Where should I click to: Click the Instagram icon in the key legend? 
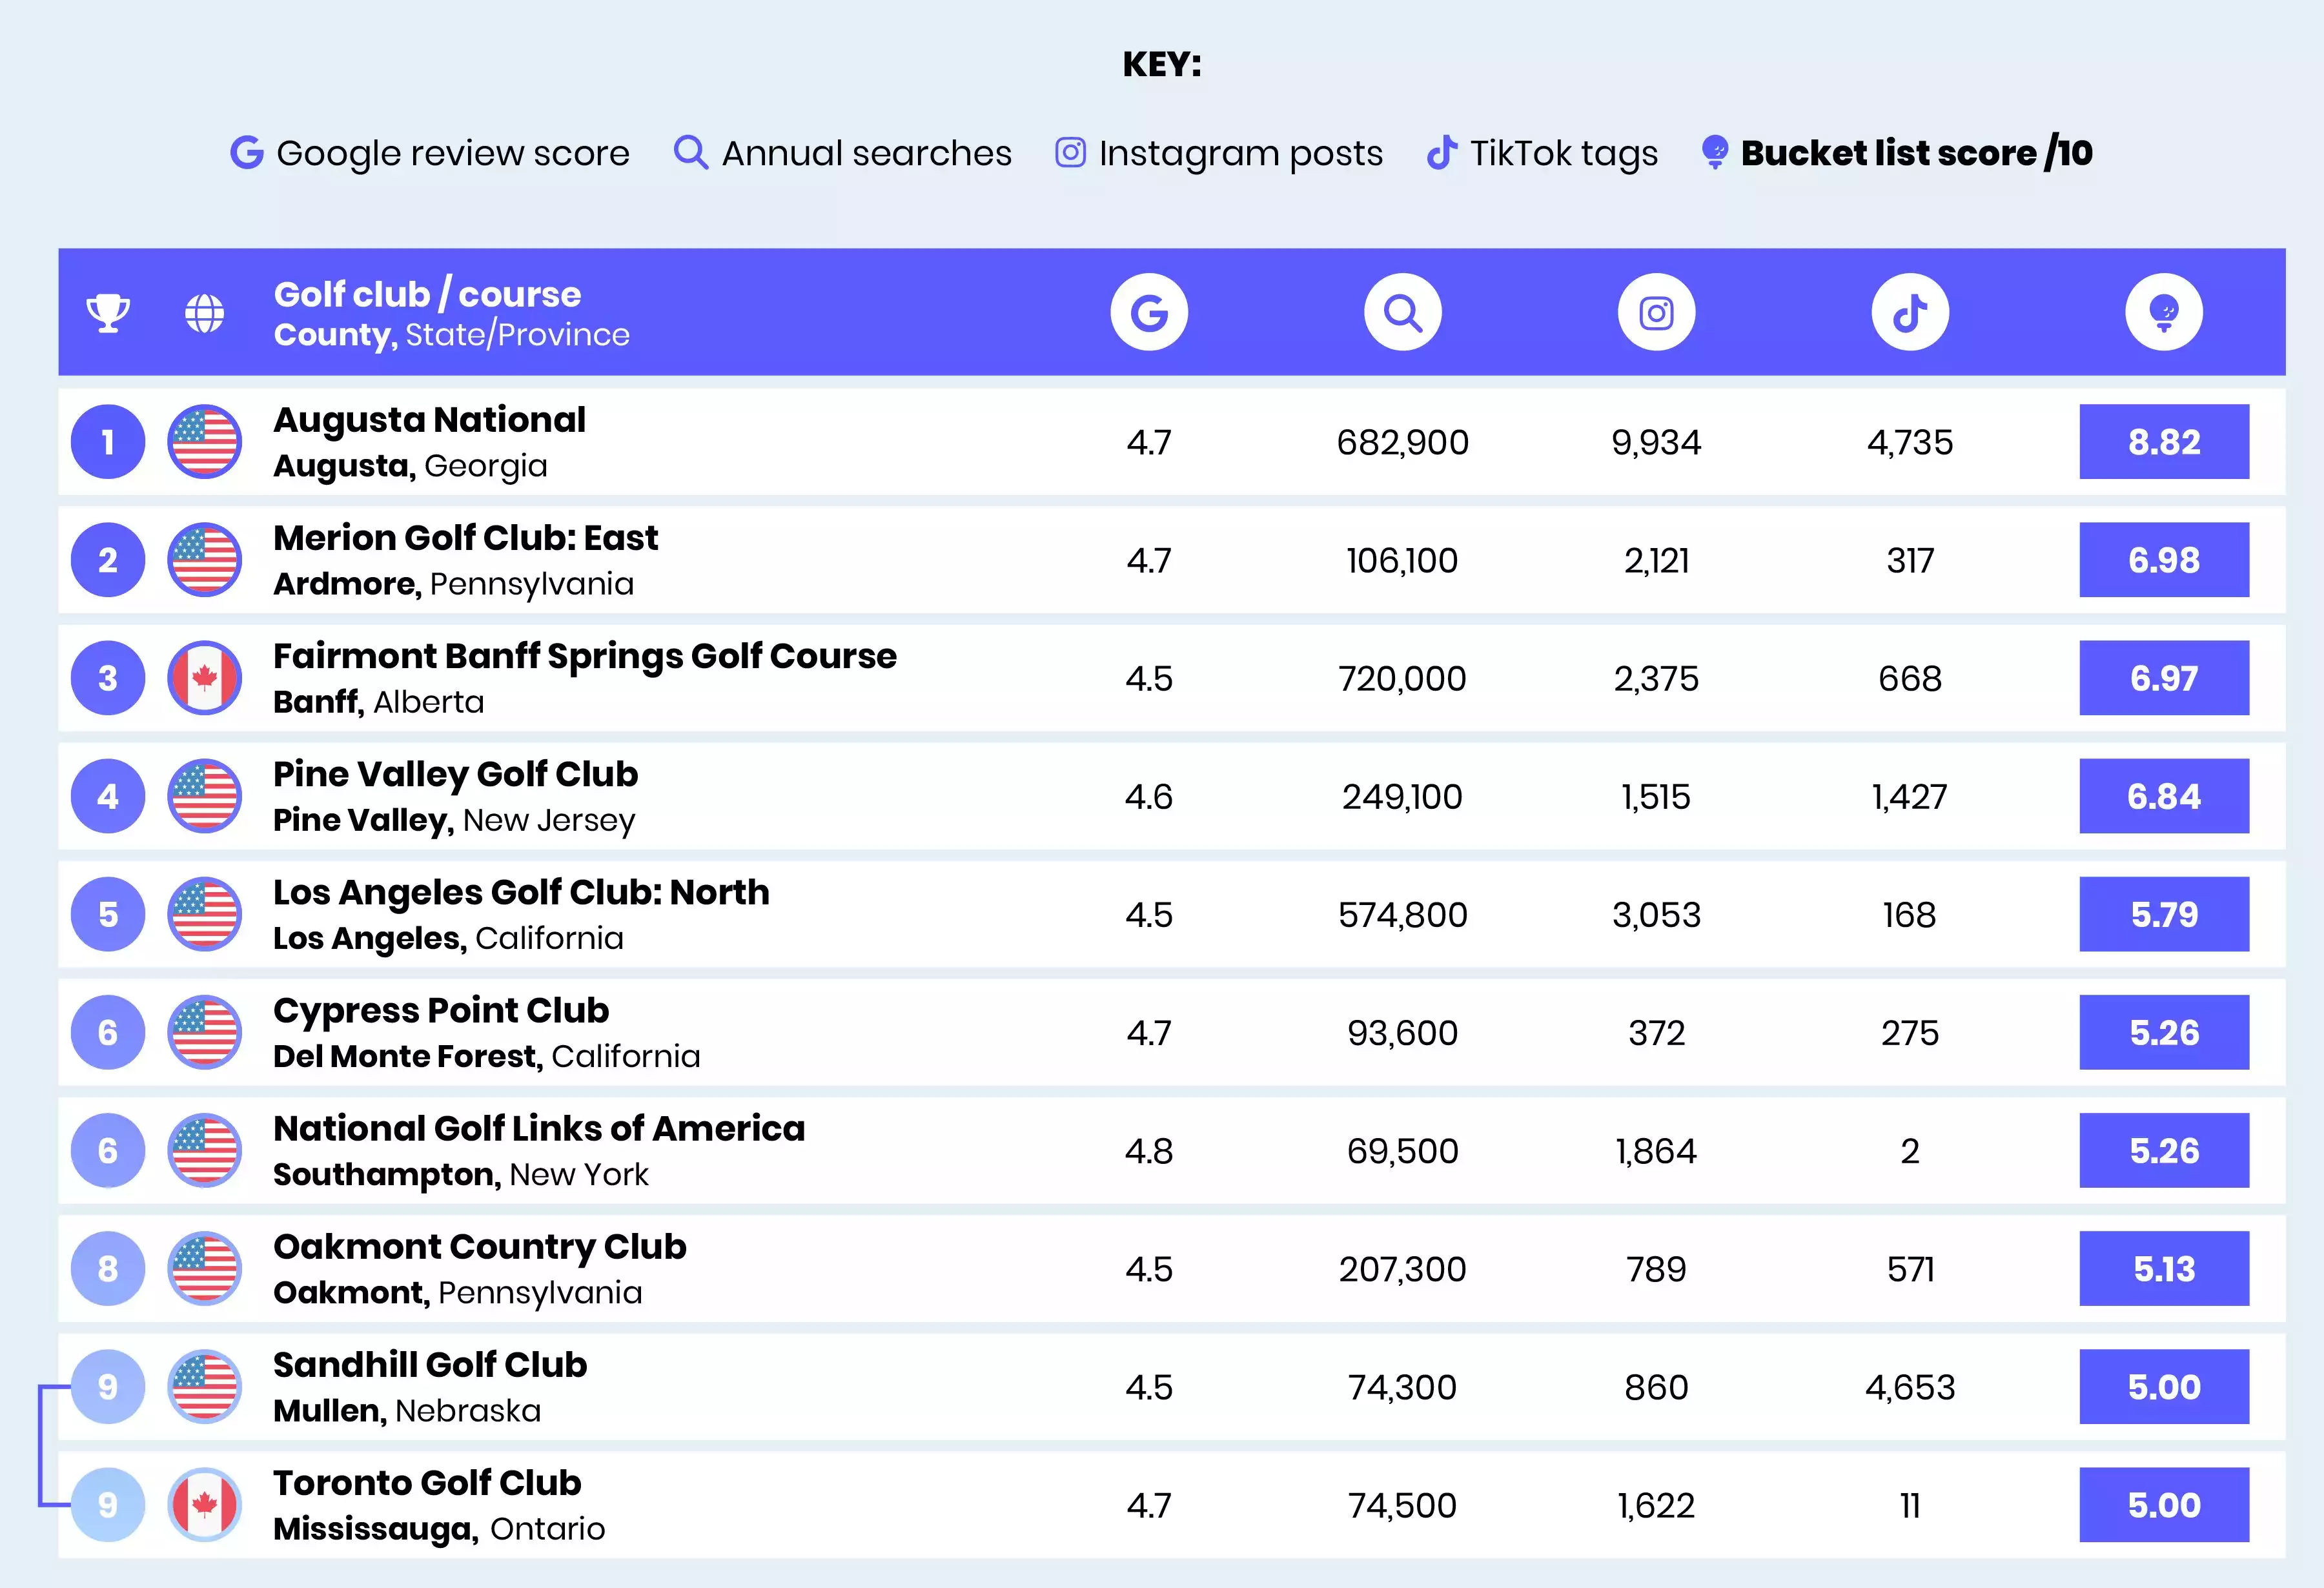click(1070, 153)
